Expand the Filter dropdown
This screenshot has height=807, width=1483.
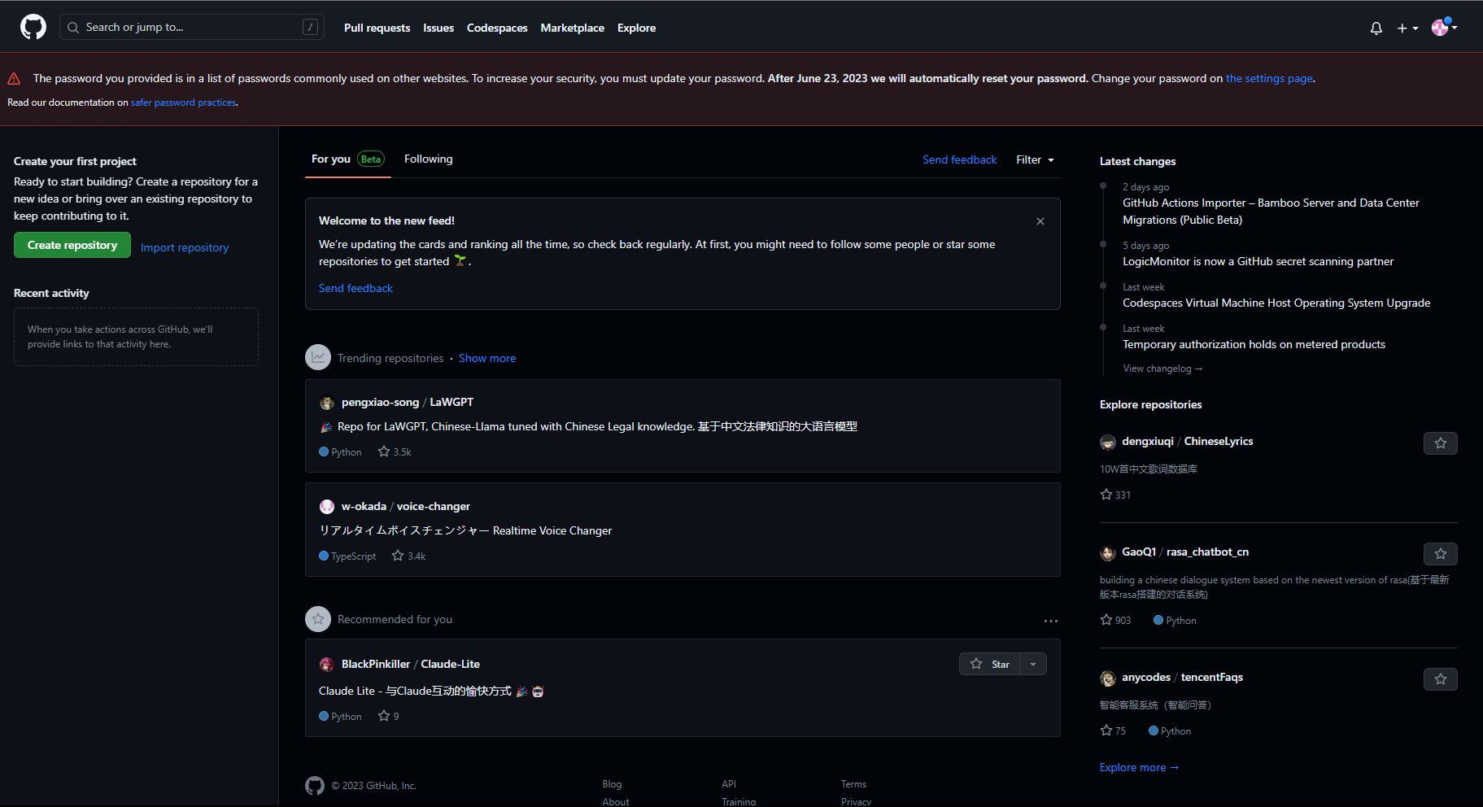click(x=1035, y=159)
